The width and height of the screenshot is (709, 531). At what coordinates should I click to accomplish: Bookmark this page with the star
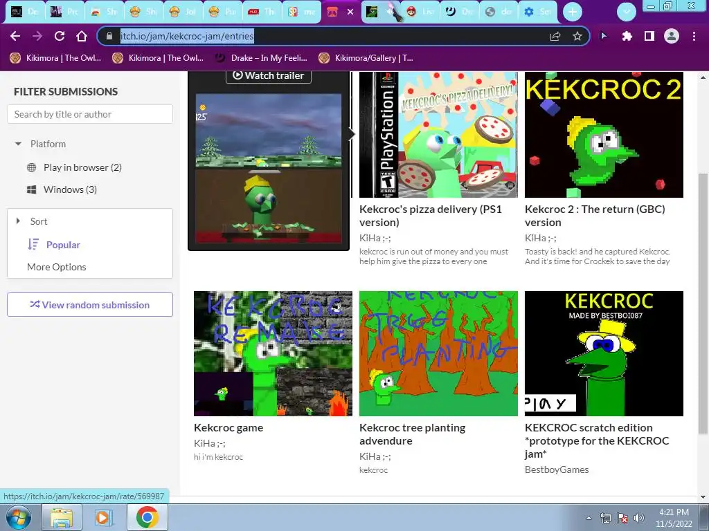pyautogui.click(x=577, y=36)
